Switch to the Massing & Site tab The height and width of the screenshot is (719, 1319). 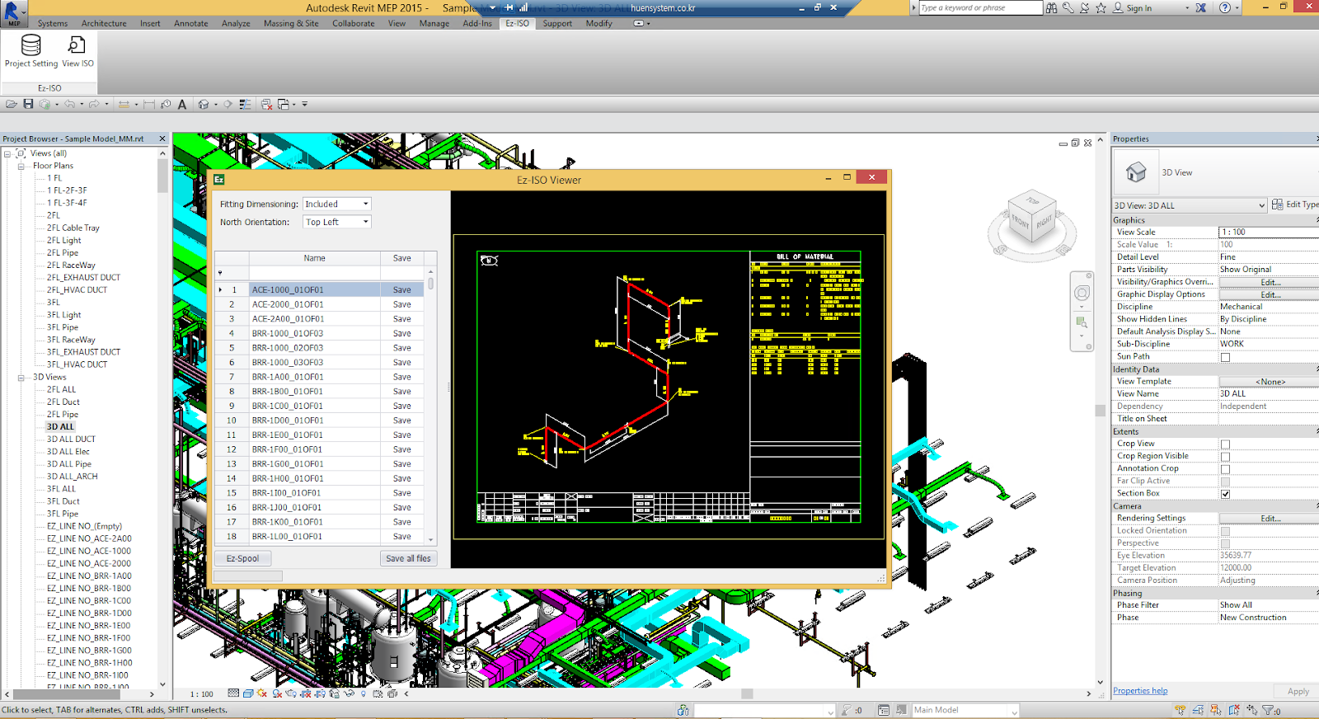(291, 23)
